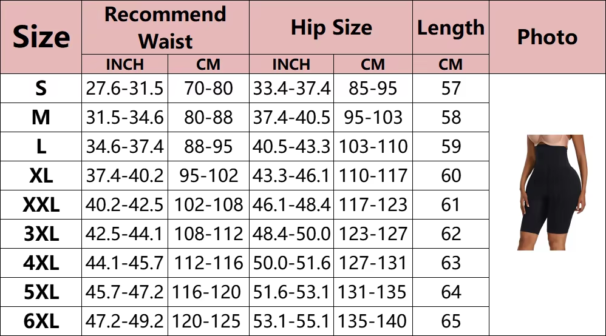Click the 110-117 hip cm cell
The image size is (606, 336).
(x=373, y=176)
